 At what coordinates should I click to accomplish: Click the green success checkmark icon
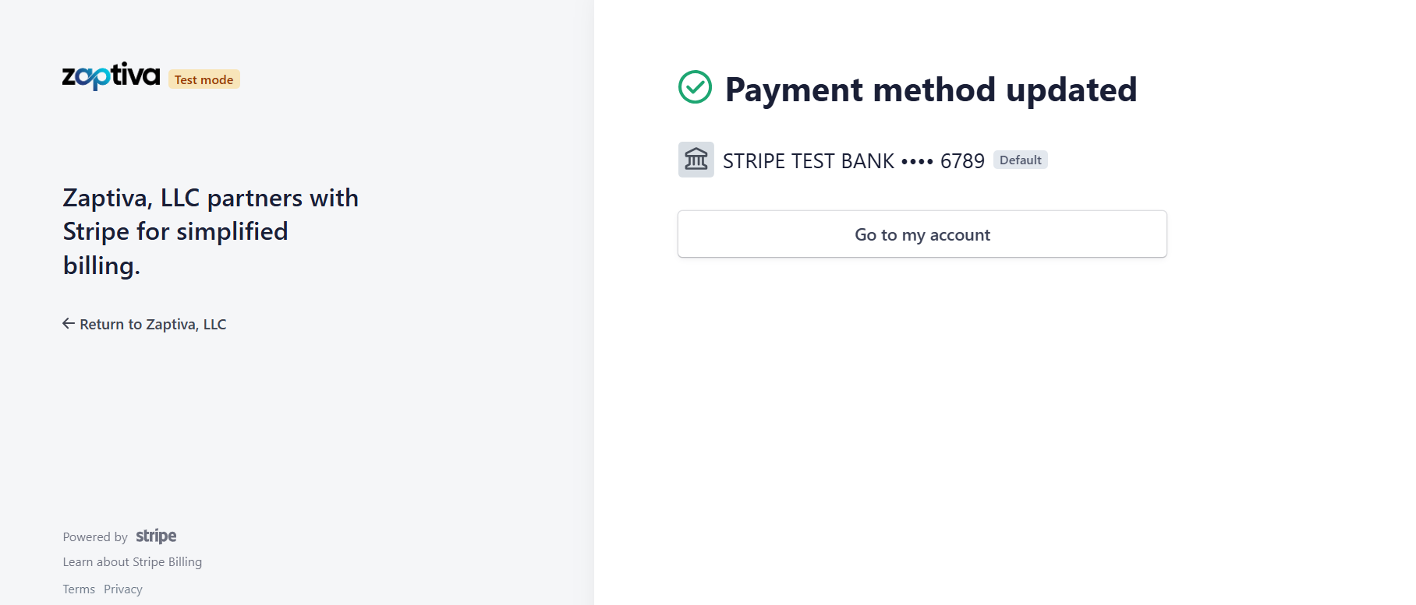695,87
